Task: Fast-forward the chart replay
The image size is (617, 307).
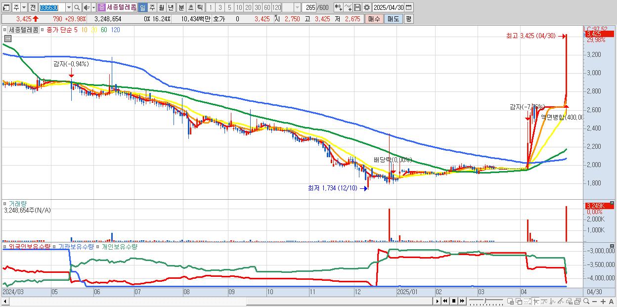Action: tap(462, 301)
